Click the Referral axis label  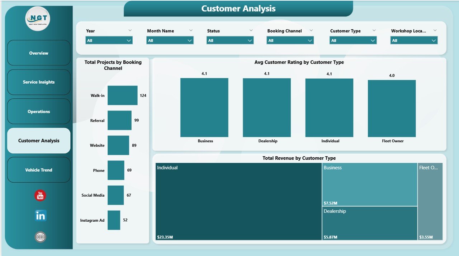pos(98,120)
